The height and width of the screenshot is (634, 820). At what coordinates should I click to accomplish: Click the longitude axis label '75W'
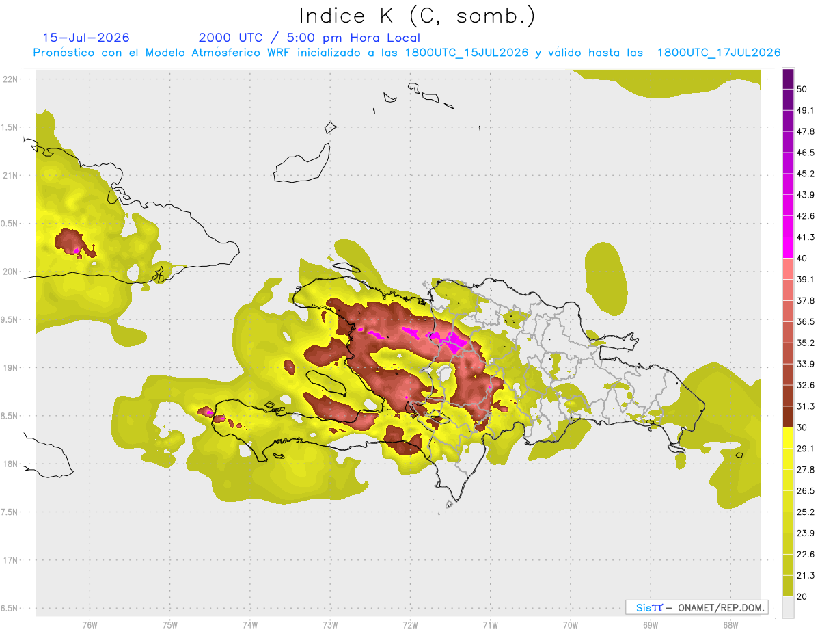pyautogui.click(x=170, y=625)
